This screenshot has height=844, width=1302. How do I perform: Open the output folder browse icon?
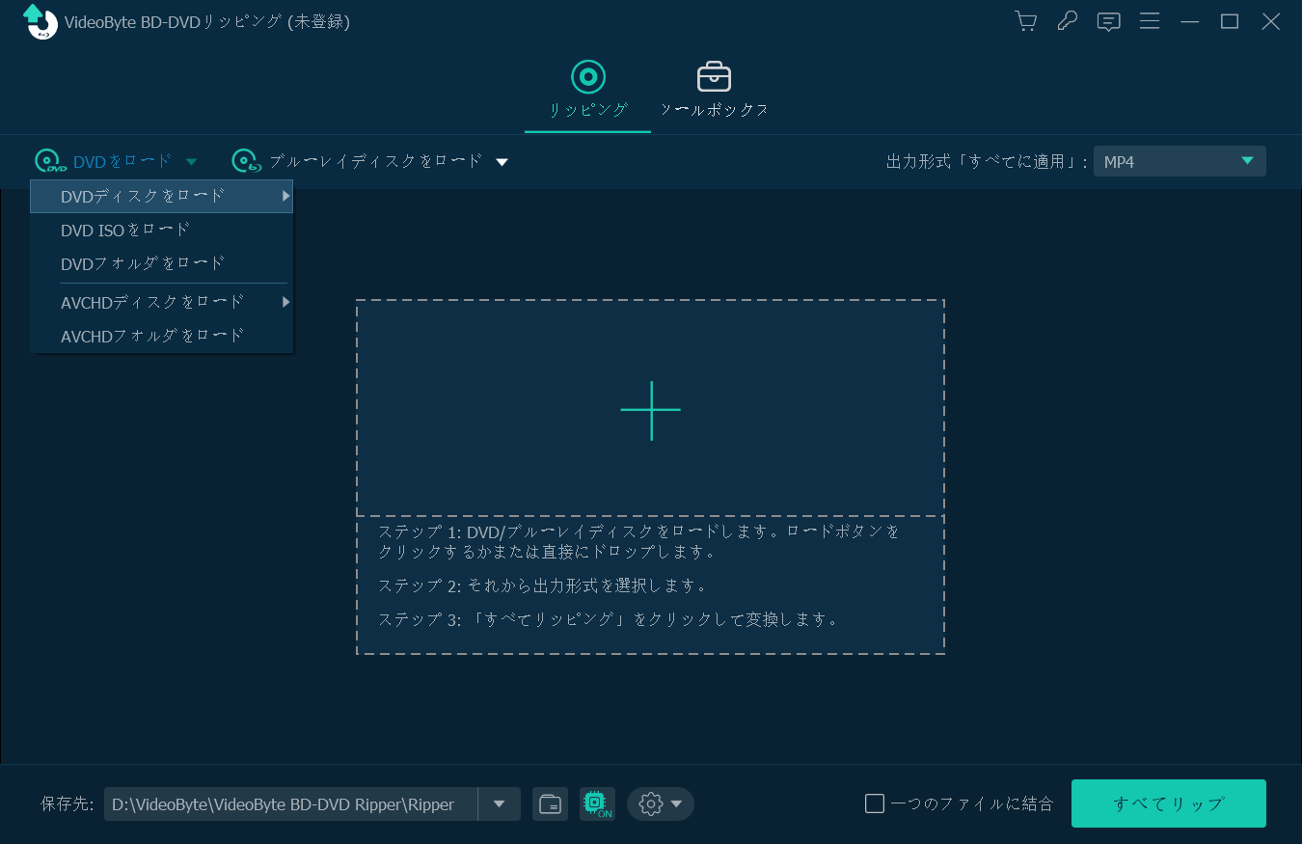pos(550,803)
